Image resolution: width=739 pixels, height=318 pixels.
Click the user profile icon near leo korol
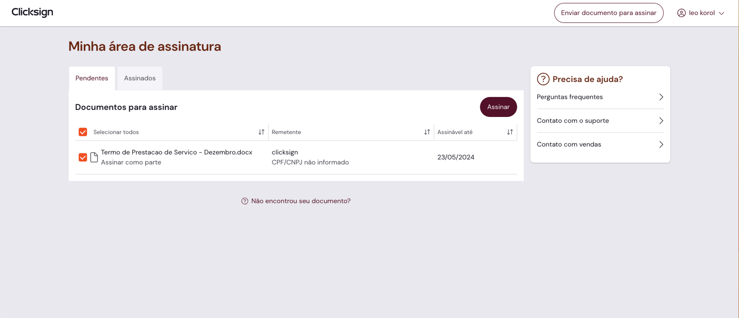point(681,13)
